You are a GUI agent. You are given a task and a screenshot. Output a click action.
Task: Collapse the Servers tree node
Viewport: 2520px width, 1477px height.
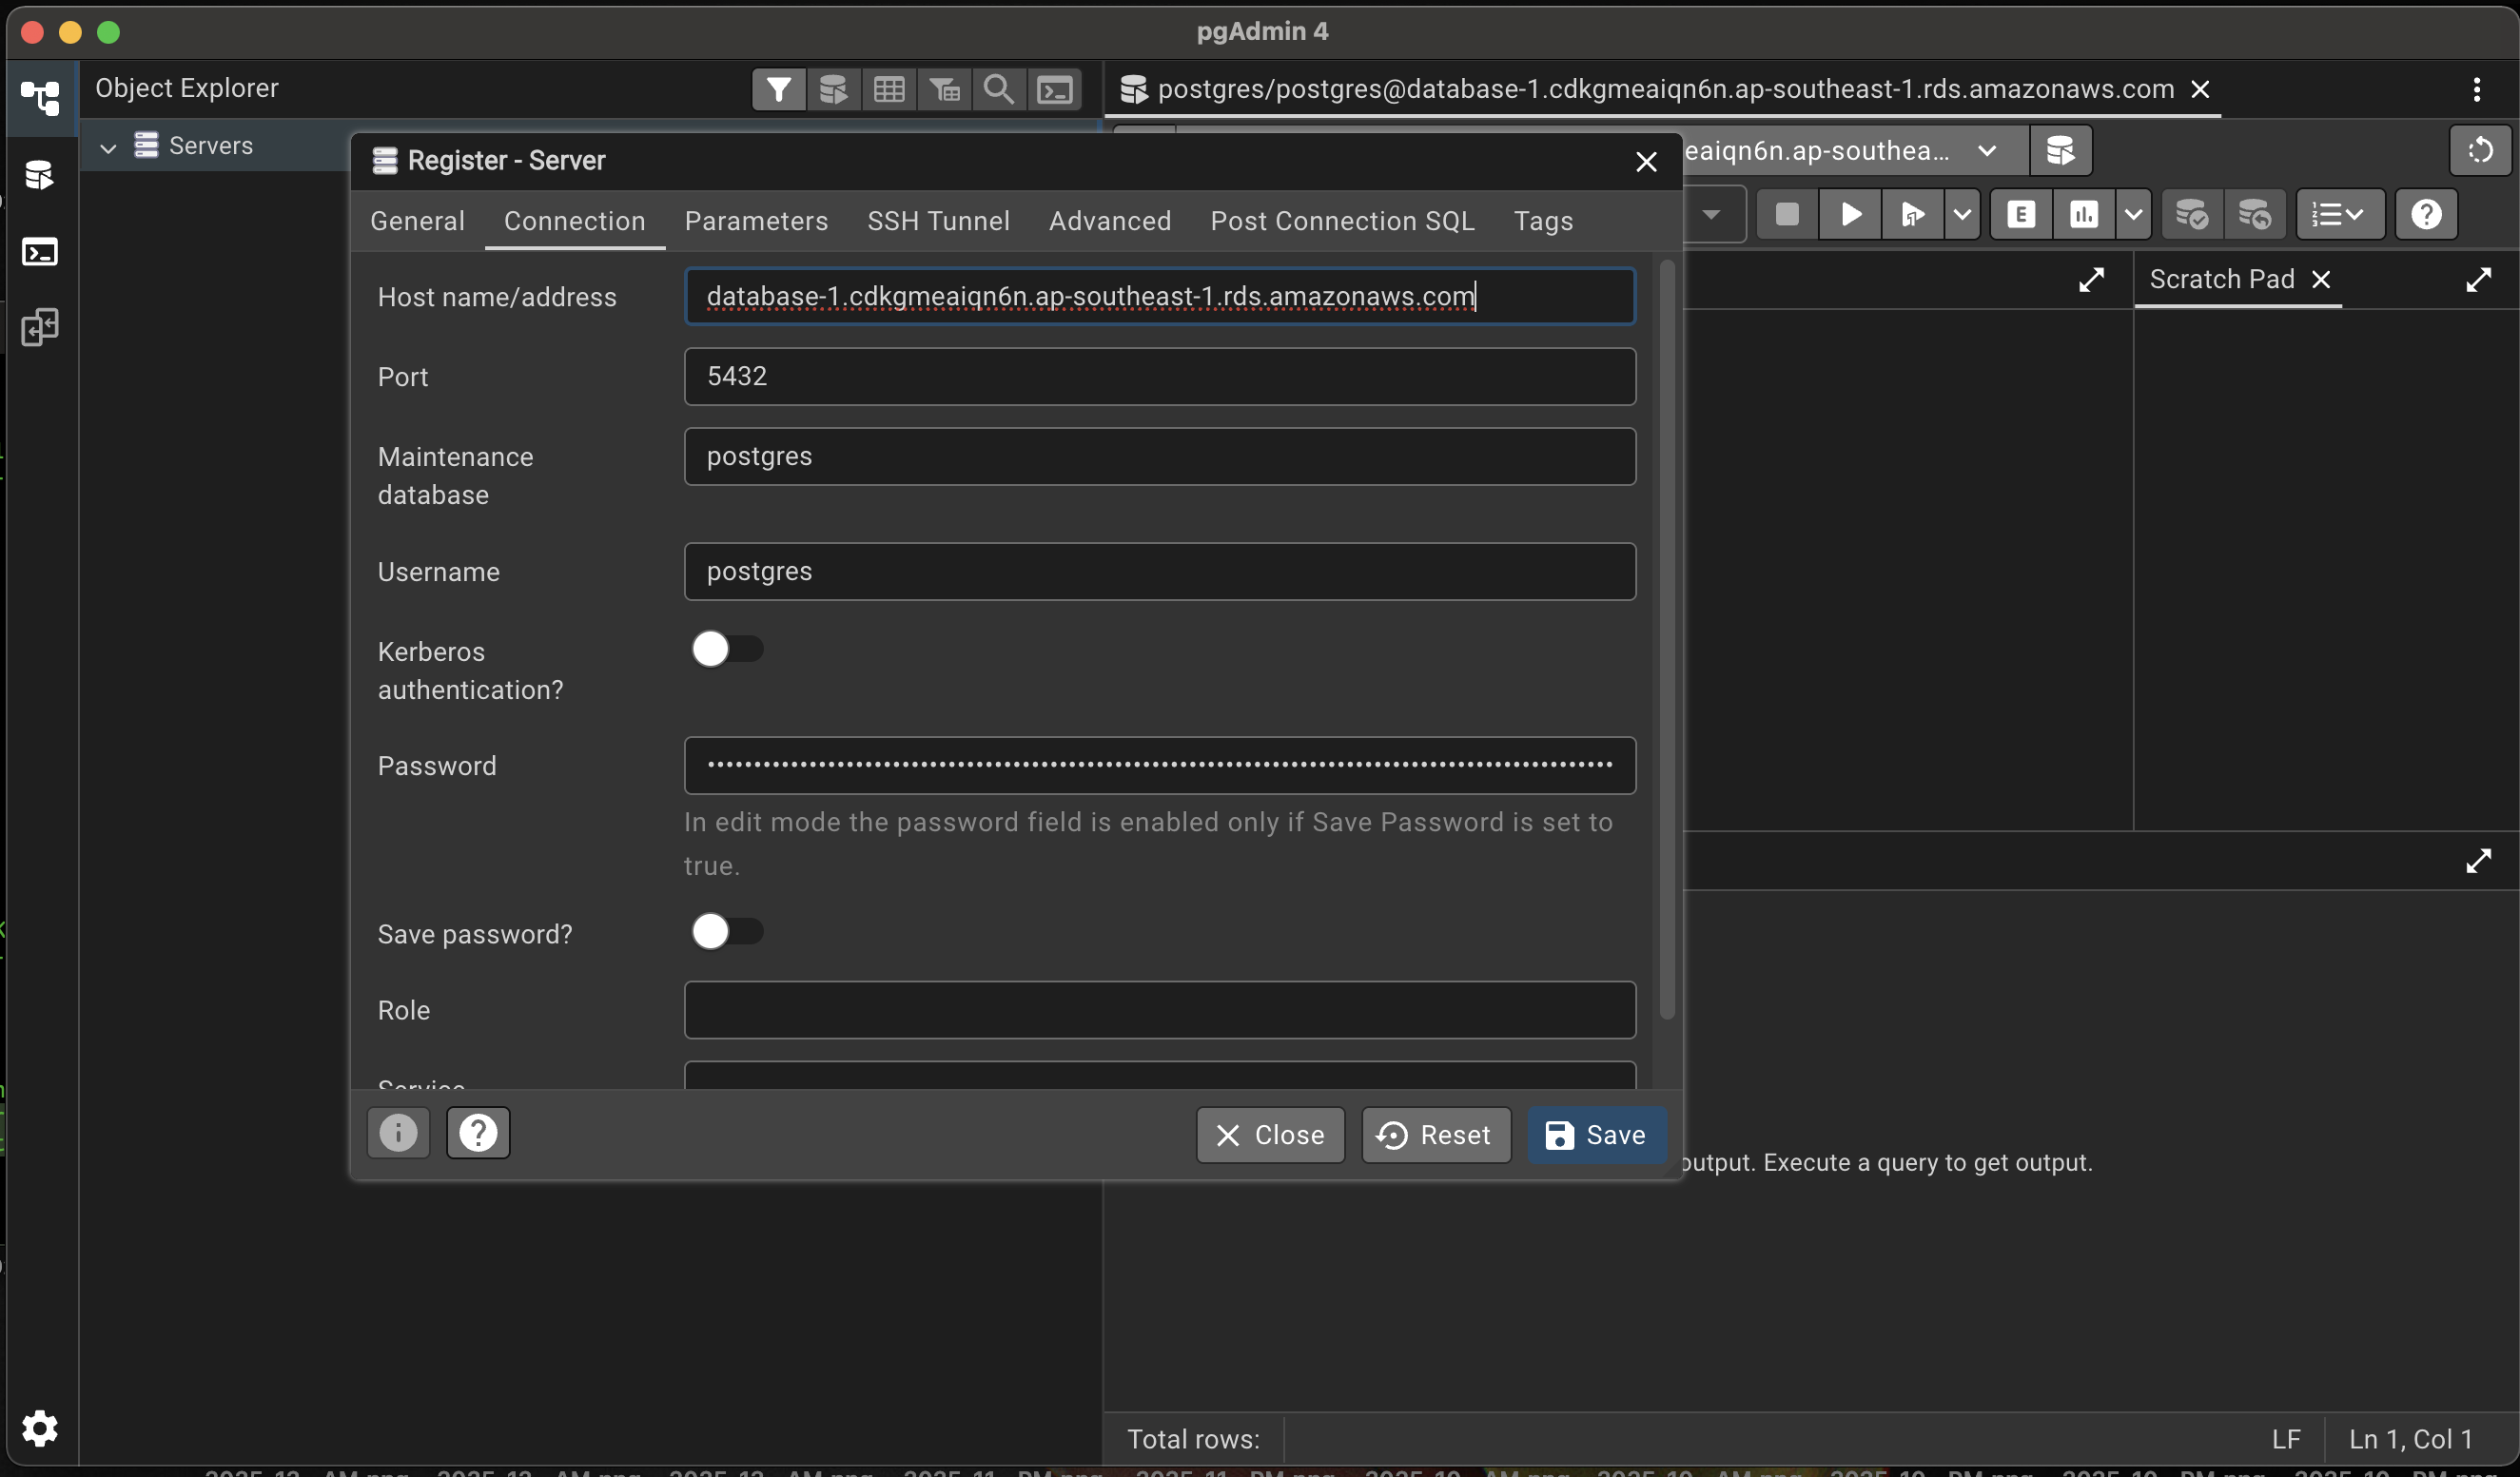(108, 146)
